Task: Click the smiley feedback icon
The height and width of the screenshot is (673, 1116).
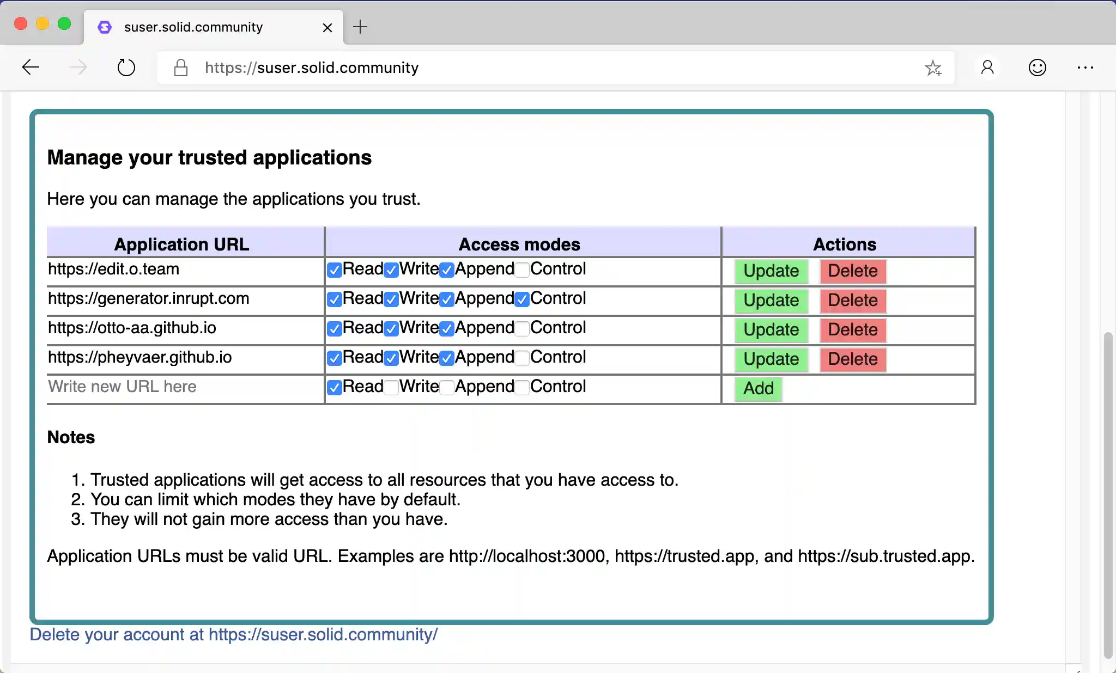Action: 1037,67
